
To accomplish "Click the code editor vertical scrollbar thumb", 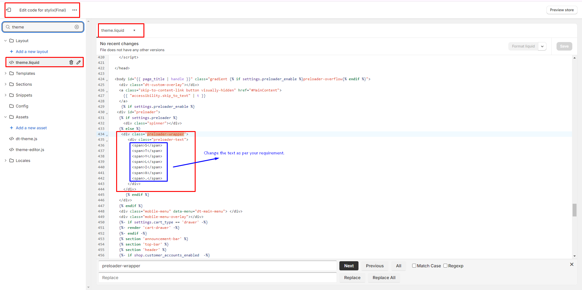I will pyautogui.click(x=574, y=210).
